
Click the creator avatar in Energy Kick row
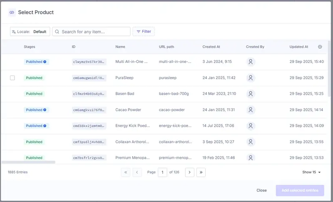point(251,126)
